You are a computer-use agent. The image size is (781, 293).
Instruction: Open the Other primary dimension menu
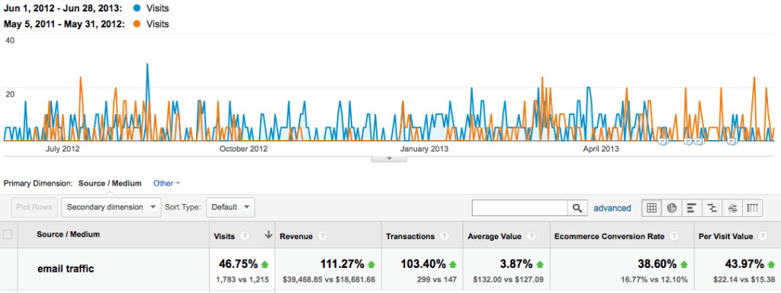[166, 183]
